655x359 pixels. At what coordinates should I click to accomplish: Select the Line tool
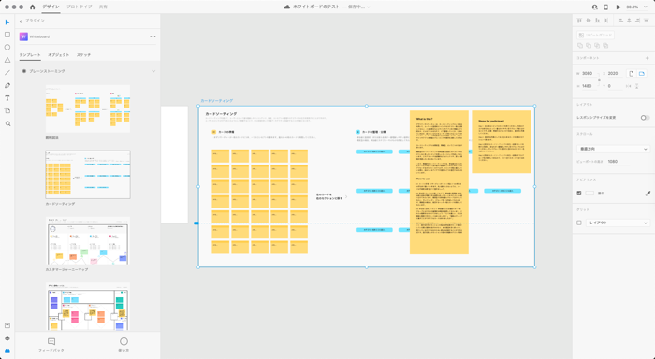(x=7, y=73)
